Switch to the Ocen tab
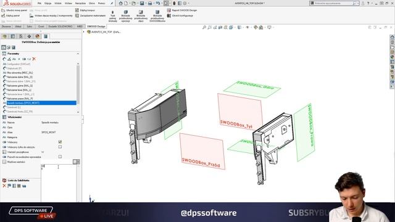The height and width of the screenshot is (222, 395). 41,27
